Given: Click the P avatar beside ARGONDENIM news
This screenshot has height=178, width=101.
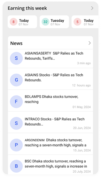Looking at the screenshot, I should pyautogui.click(x=16, y=145).
